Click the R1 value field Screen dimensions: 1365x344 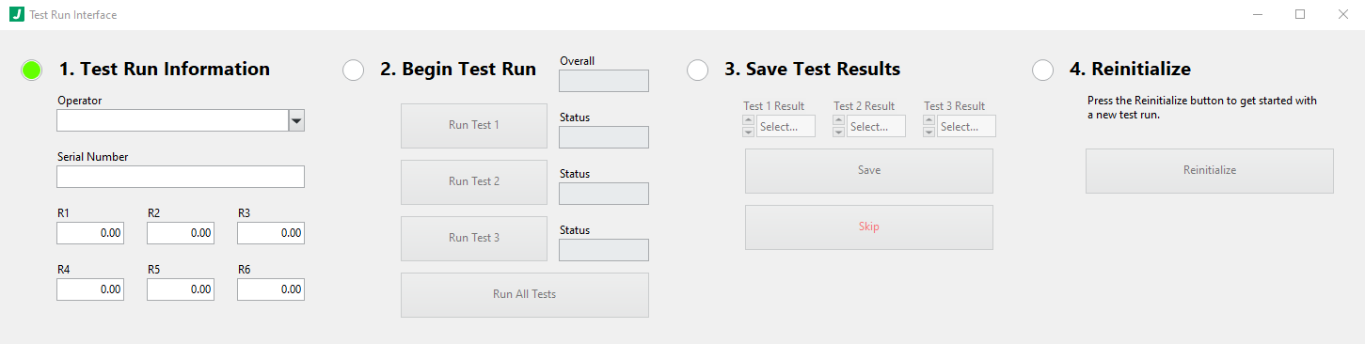click(x=90, y=233)
